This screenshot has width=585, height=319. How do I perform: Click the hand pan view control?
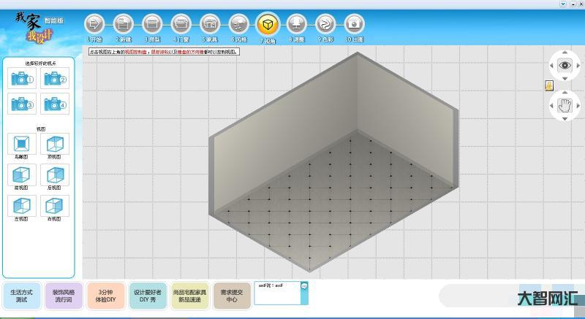pyautogui.click(x=565, y=105)
